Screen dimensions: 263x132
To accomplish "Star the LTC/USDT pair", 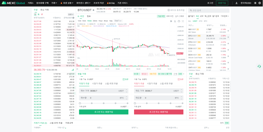I will click(228, 63).
